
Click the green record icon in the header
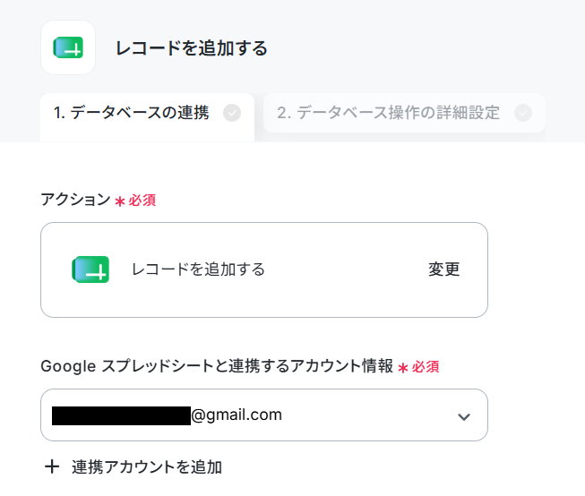pyautogui.click(x=68, y=47)
